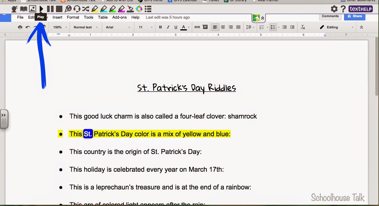Screen dimensions: 379x206
Task: Open the text color picker
Action: pyautogui.click(x=185, y=27)
